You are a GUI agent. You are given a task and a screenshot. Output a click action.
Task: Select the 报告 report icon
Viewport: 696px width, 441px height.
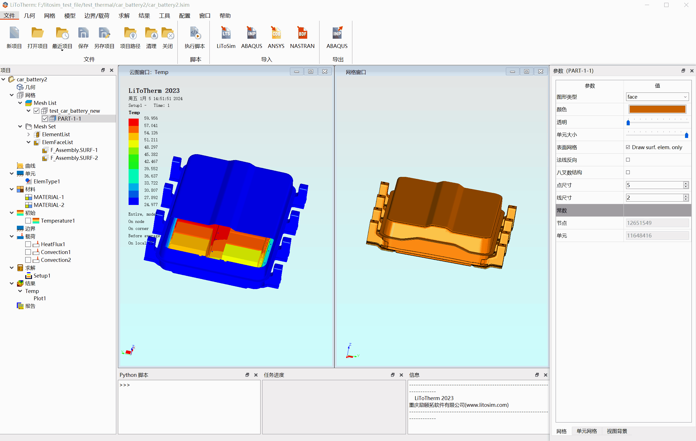click(20, 306)
